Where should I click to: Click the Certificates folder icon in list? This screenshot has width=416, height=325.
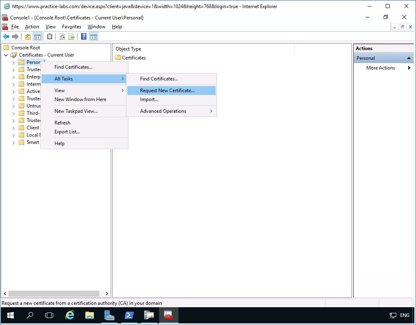(x=118, y=58)
